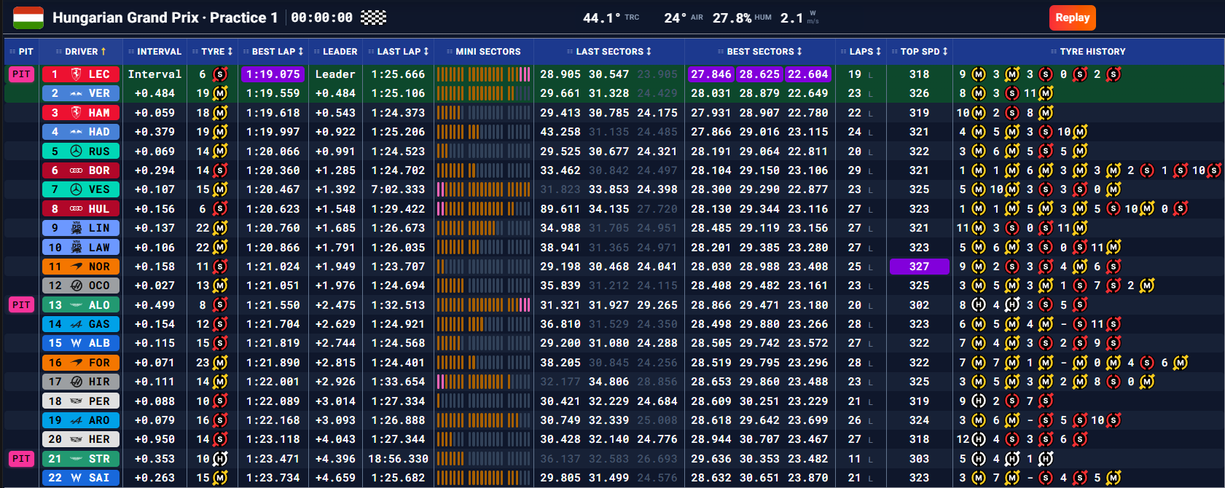Screen dimensions: 1225x488
Task: Click the PIT column header
Action: (x=21, y=52)
